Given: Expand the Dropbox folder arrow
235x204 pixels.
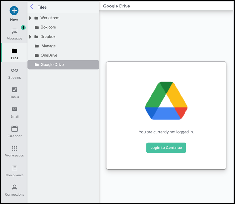Looking at the screenshot, I should pos(30,37).
